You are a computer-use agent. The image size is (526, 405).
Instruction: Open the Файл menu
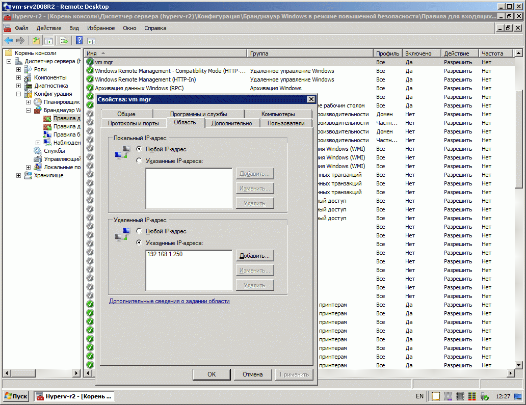[21, 28]
